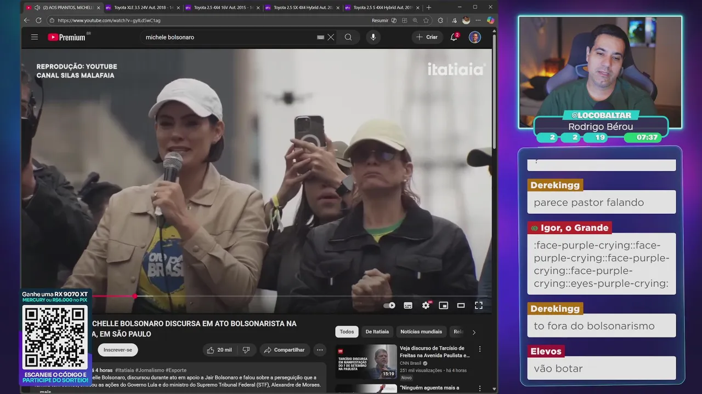This screenshot has height=394, width=702.
Task: Open the video settings gear
Action: pyautogui.click(x=426, y=305)
